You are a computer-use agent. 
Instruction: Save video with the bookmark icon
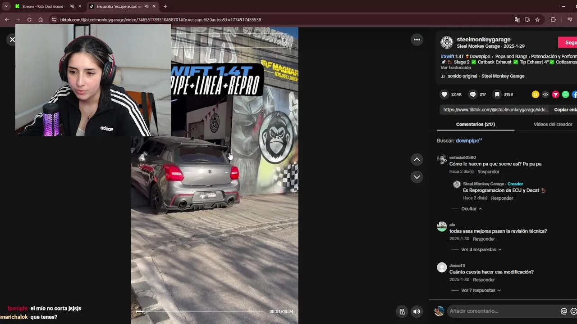(497, 94)
